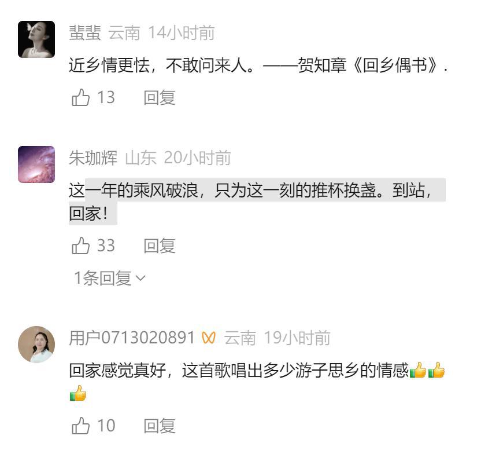Reply to 用户0713020891's comment
Image resolution: width=481 pixels, height=454 pixels.
click(160, 426)
